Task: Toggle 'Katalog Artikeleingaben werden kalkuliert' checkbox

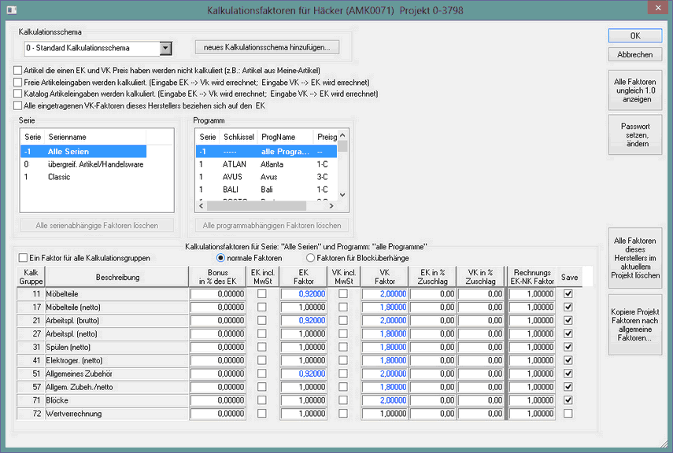Action: point(18,94)
